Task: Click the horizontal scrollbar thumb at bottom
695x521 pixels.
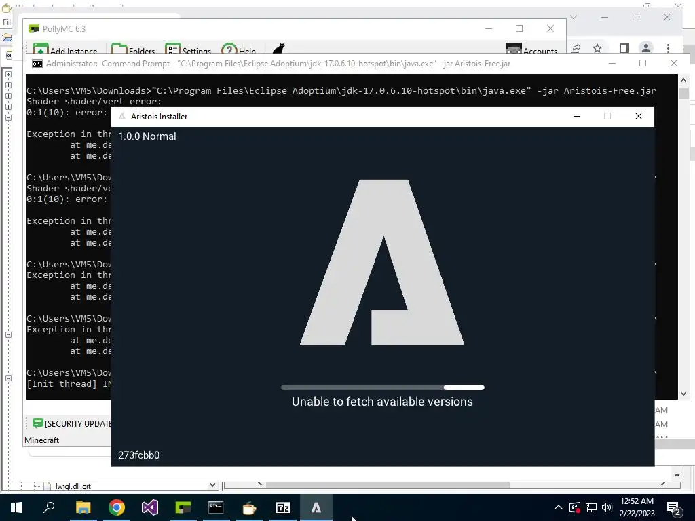Action: (387, 485)
